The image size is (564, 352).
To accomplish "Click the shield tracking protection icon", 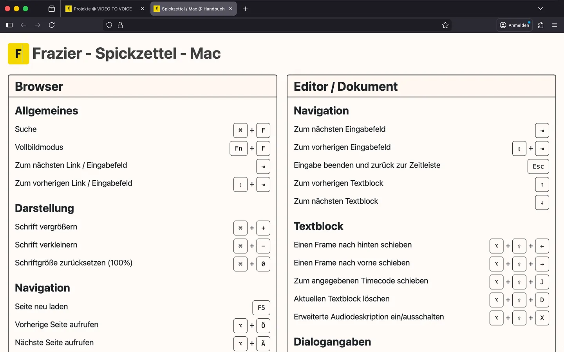I will coord(109,25).
